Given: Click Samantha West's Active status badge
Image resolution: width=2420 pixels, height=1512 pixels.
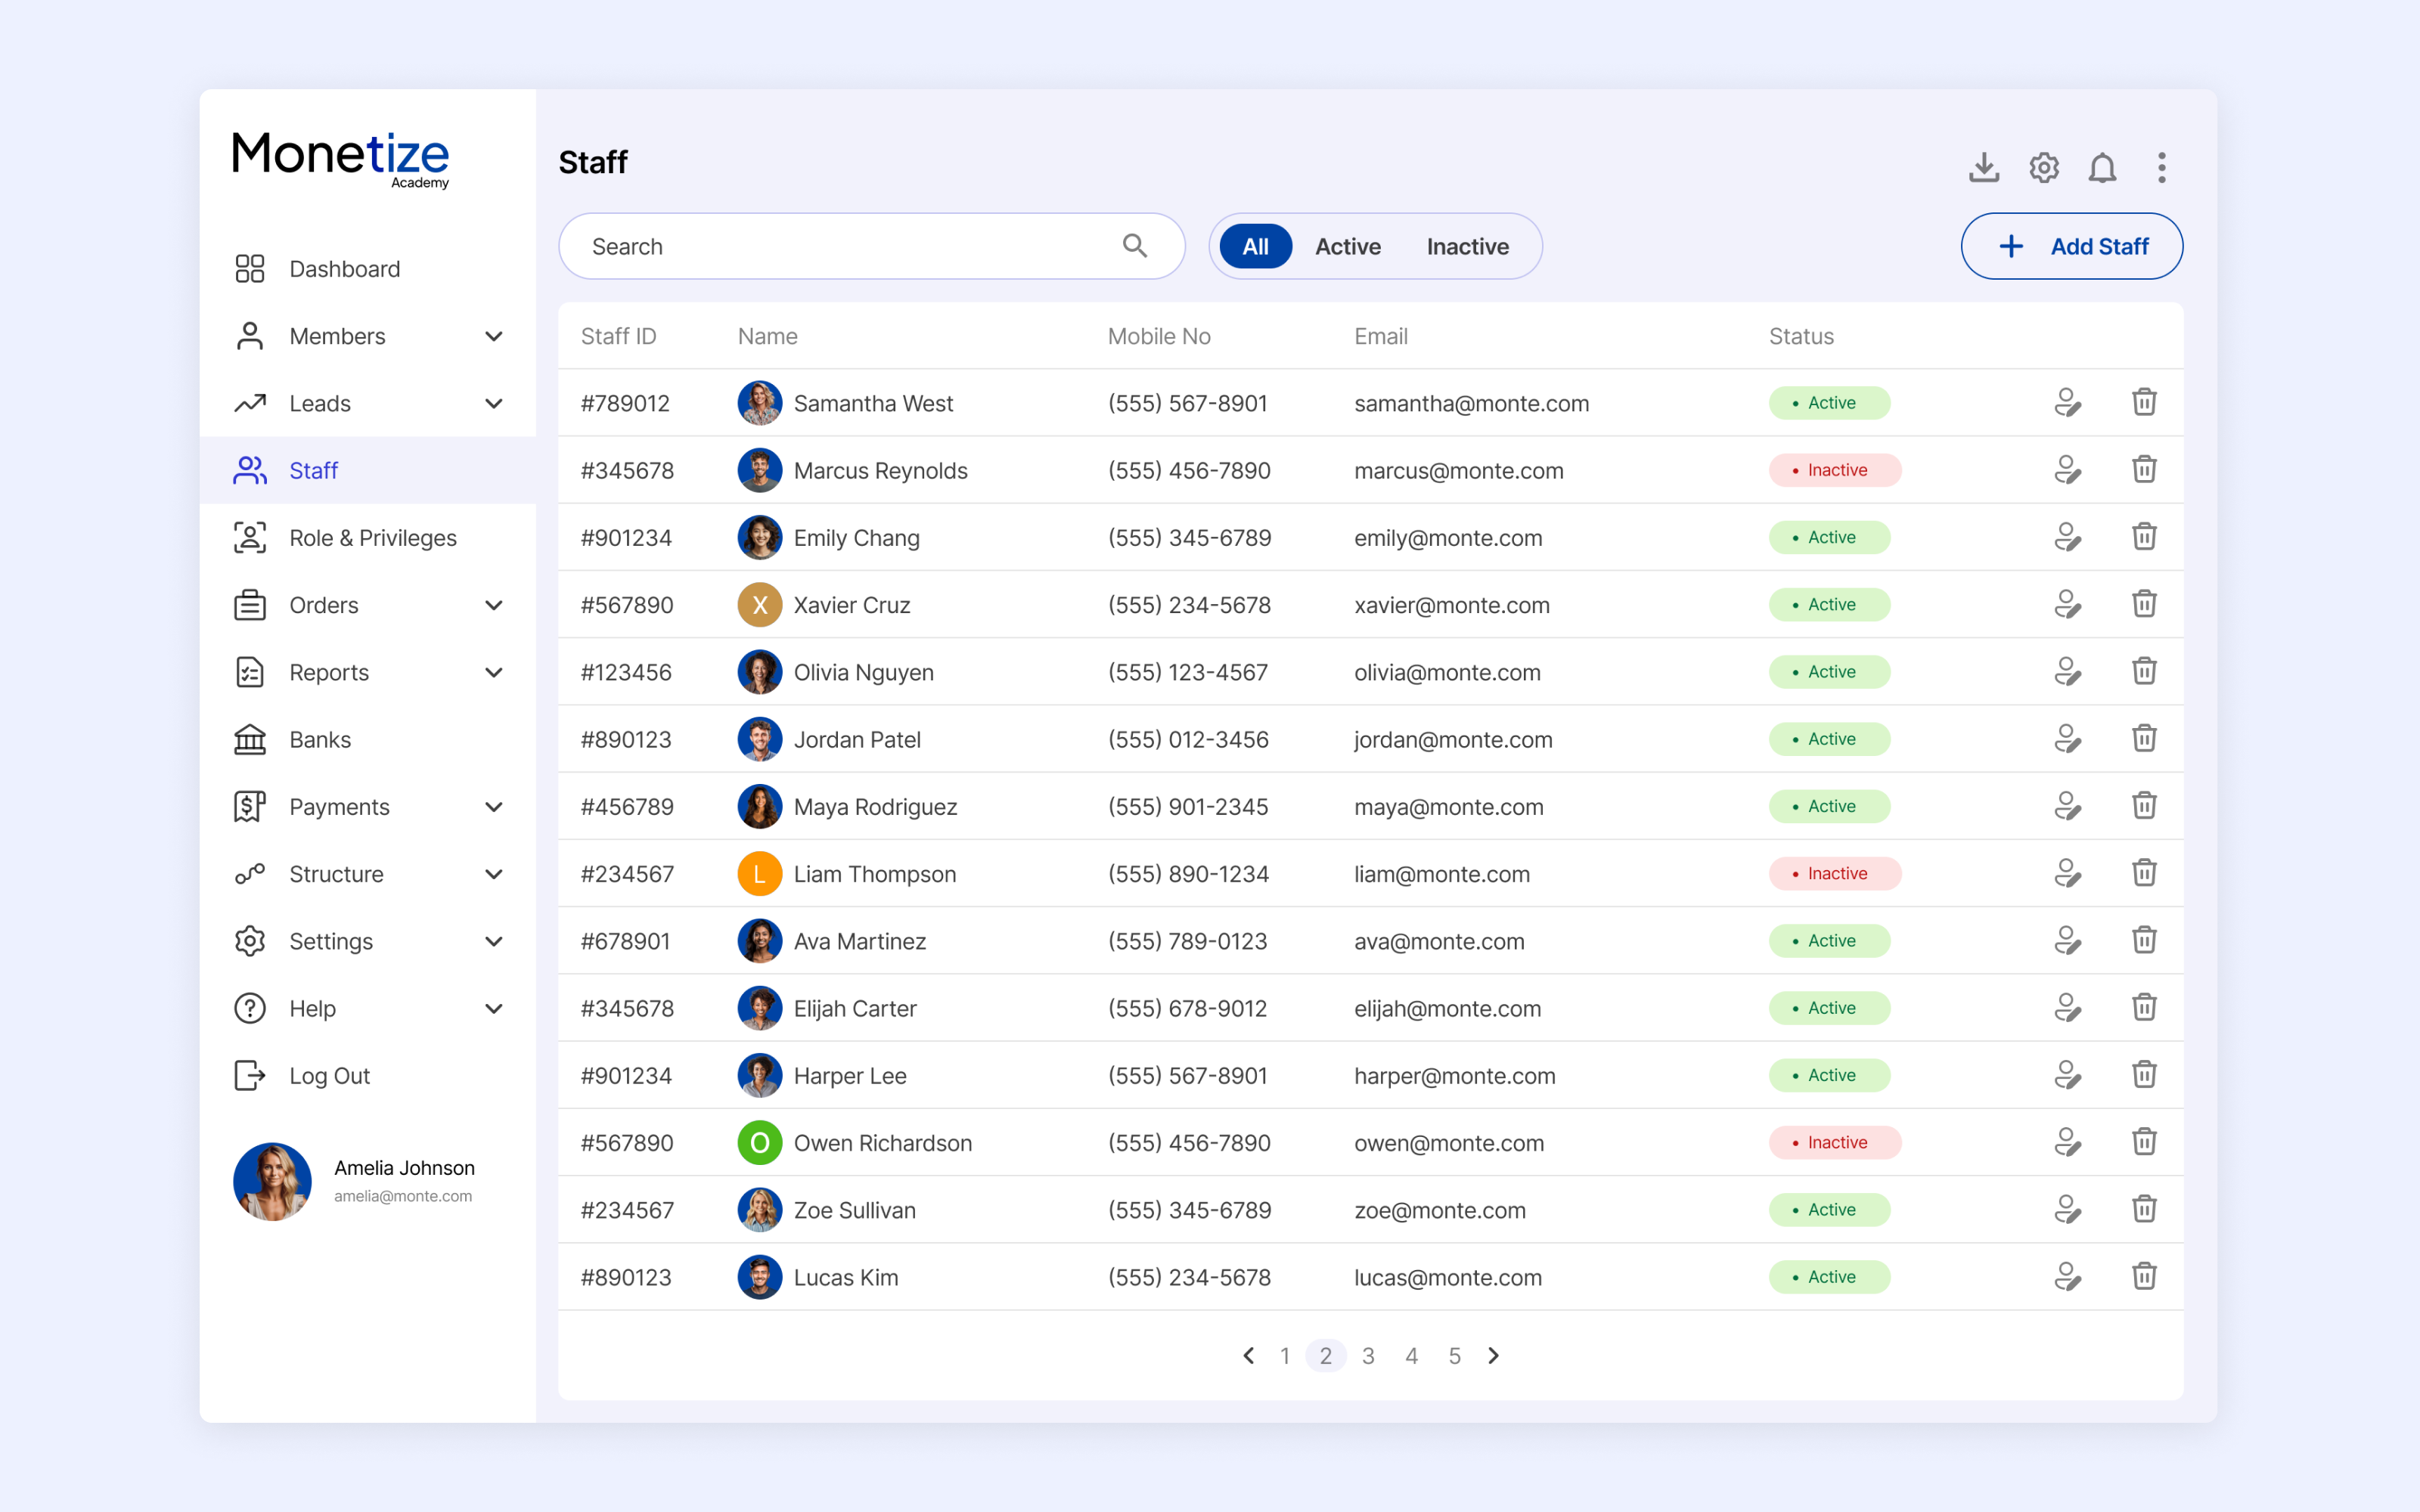Looking at the screenshot, I should pos(1829,403).
